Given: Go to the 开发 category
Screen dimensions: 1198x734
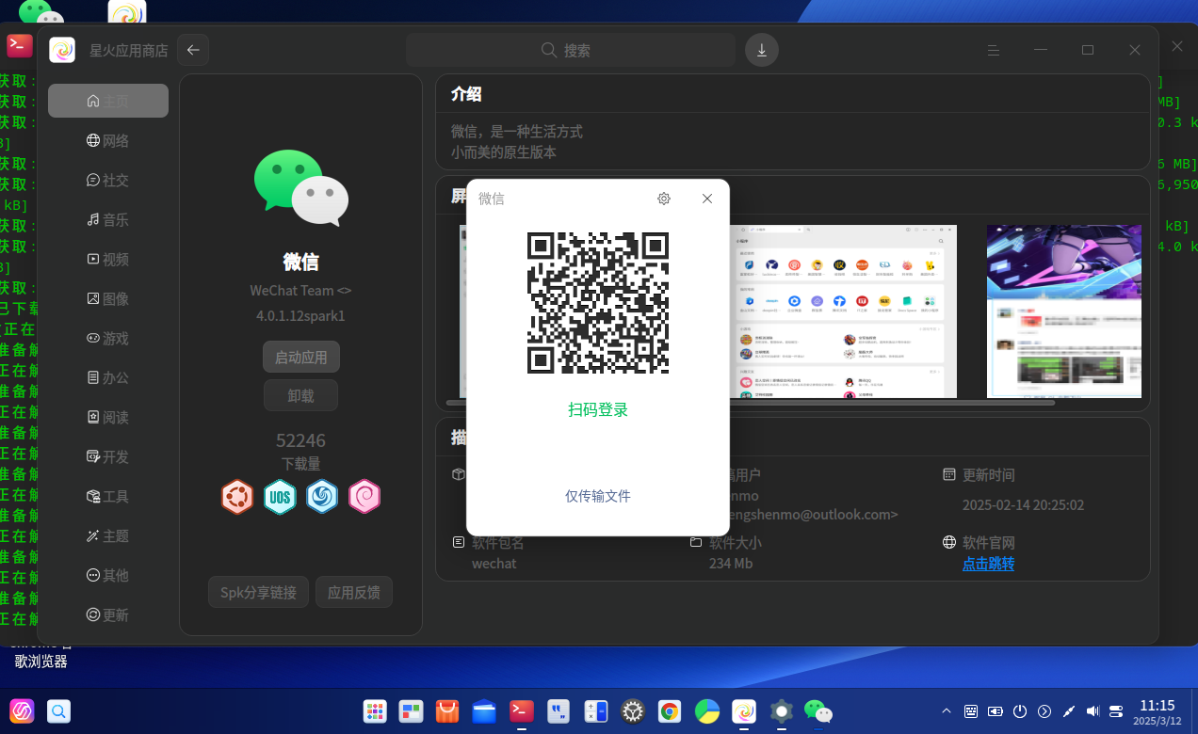Looking at the screenshot, I should 108,456.
